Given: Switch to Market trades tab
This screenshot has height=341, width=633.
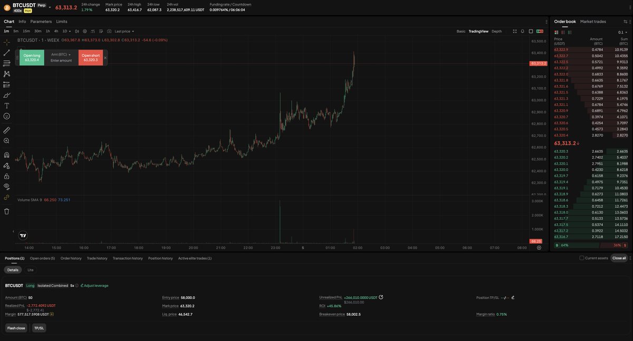Looking at the screenshot, I should [x=593, y=22].
